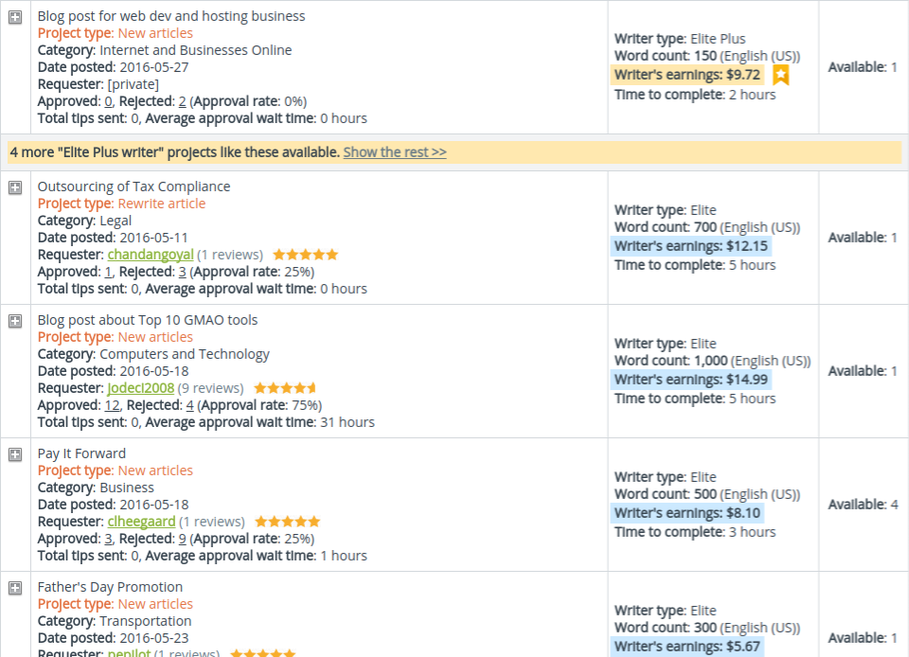Image resolution: width=909 pixels, height=657 pixels.
Task: Click the star rating next to clheegaard
Action: click(287, 522)
